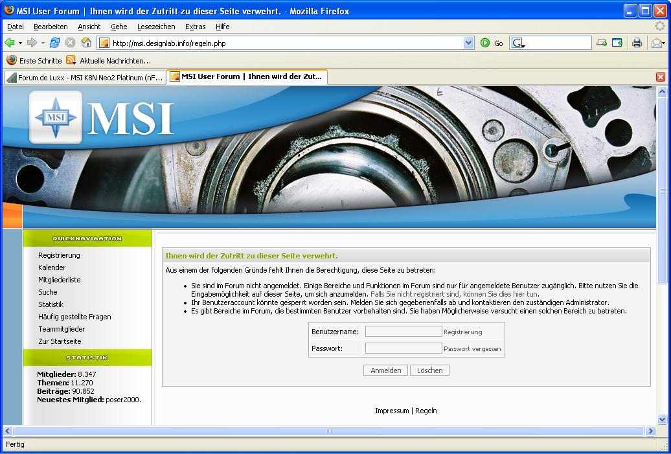The height and width of the screenshot is (454, 671).
Task: Click the vertical scrollbar thumb
Action: [662, 190]
